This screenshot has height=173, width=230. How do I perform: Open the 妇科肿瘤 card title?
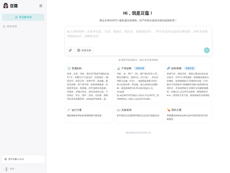[176, 68]
